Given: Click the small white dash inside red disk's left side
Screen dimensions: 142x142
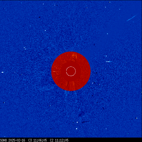Looking at the screenshot, I should (54, 71).
